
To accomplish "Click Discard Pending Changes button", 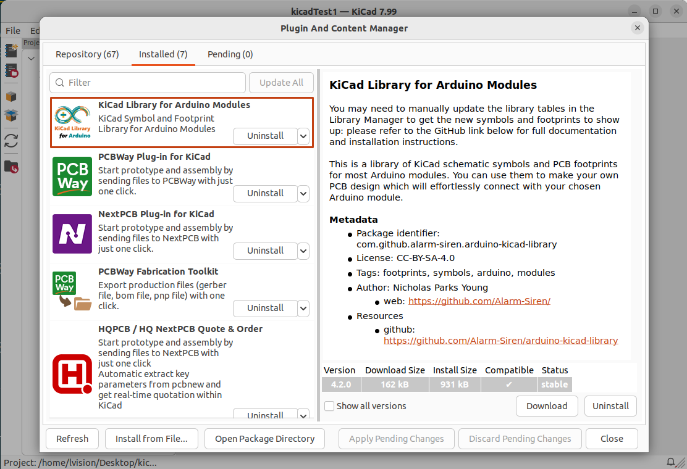I will [x=520, y=439].
